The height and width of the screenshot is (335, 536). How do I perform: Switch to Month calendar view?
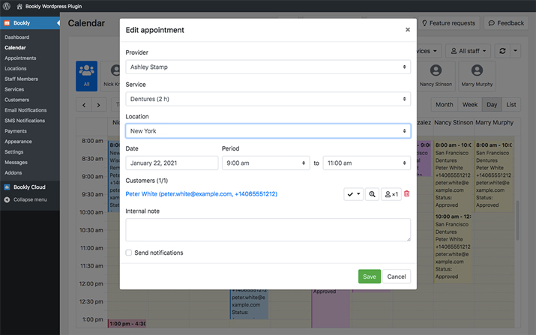pyautogui.click(x=444, y=105)
